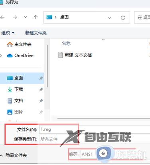Click 隐藏文件夹 toggle
This screenshot has width=150, height=165.
click(x=14, y=155)
